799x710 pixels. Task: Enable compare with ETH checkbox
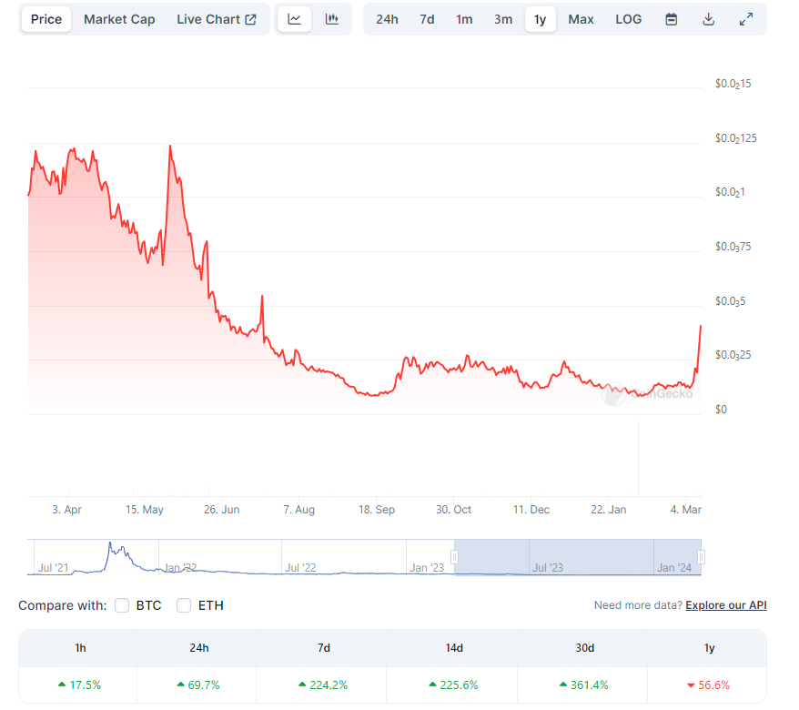[184, 605]
